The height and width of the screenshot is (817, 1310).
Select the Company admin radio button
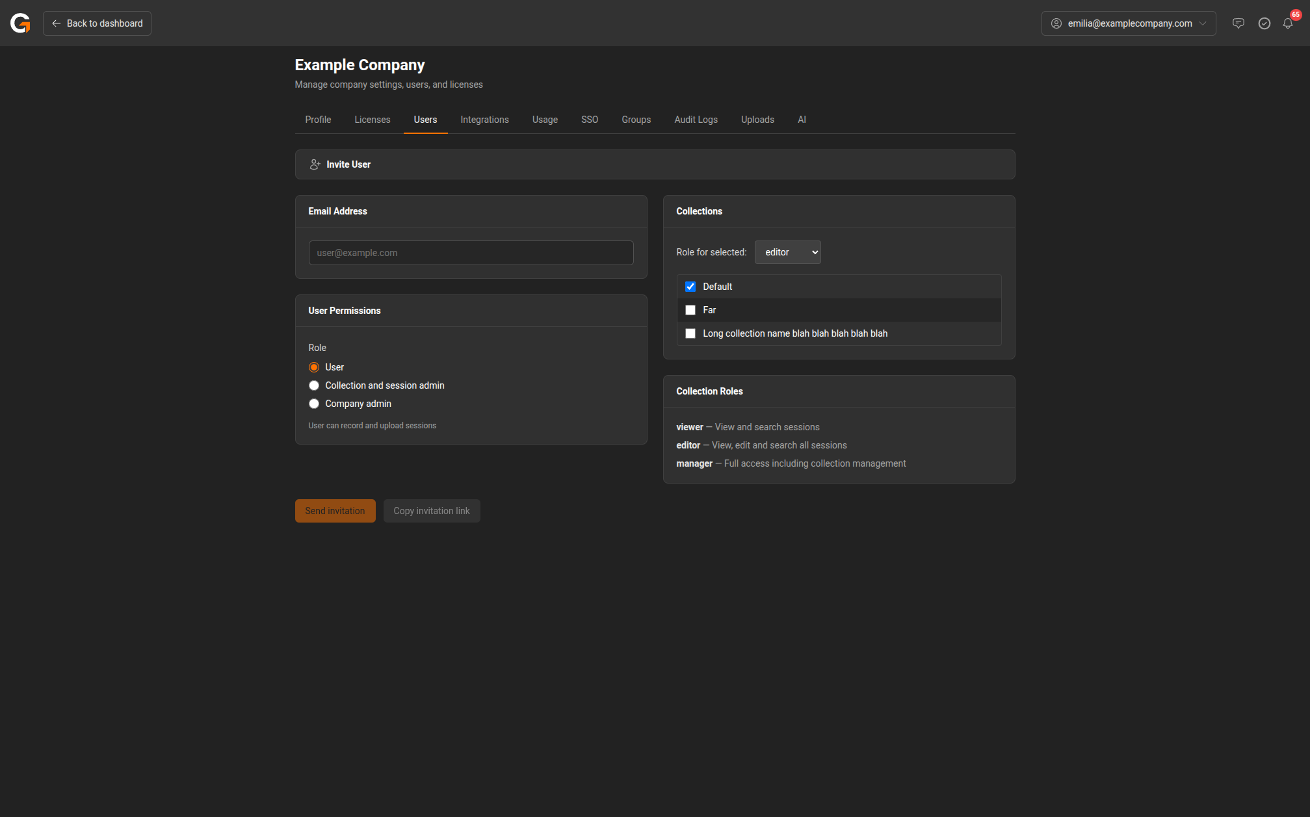click(x=314, y=404)
